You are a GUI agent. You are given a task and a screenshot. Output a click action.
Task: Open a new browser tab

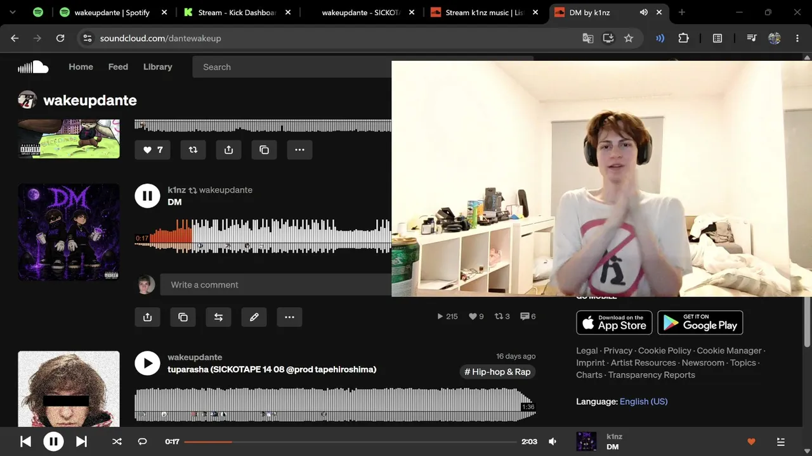point(682,12)
